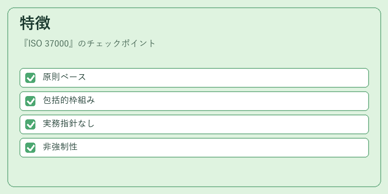Select the green tick icon for 実務指針なし
The image size is (388, 194).
31,124
